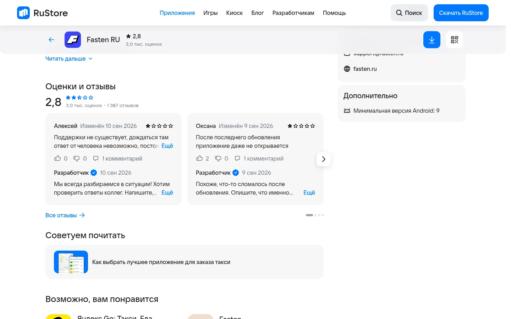Like Оксана's review with thumbs up

click(199, 158)
